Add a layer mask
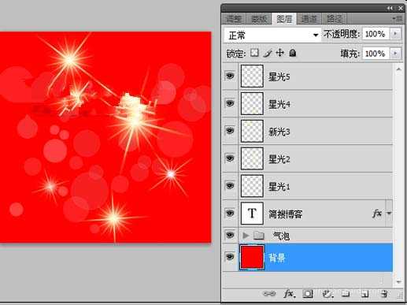Image resolution: width=407 pixels, height=305 pixels. click(x=307, y=293)
